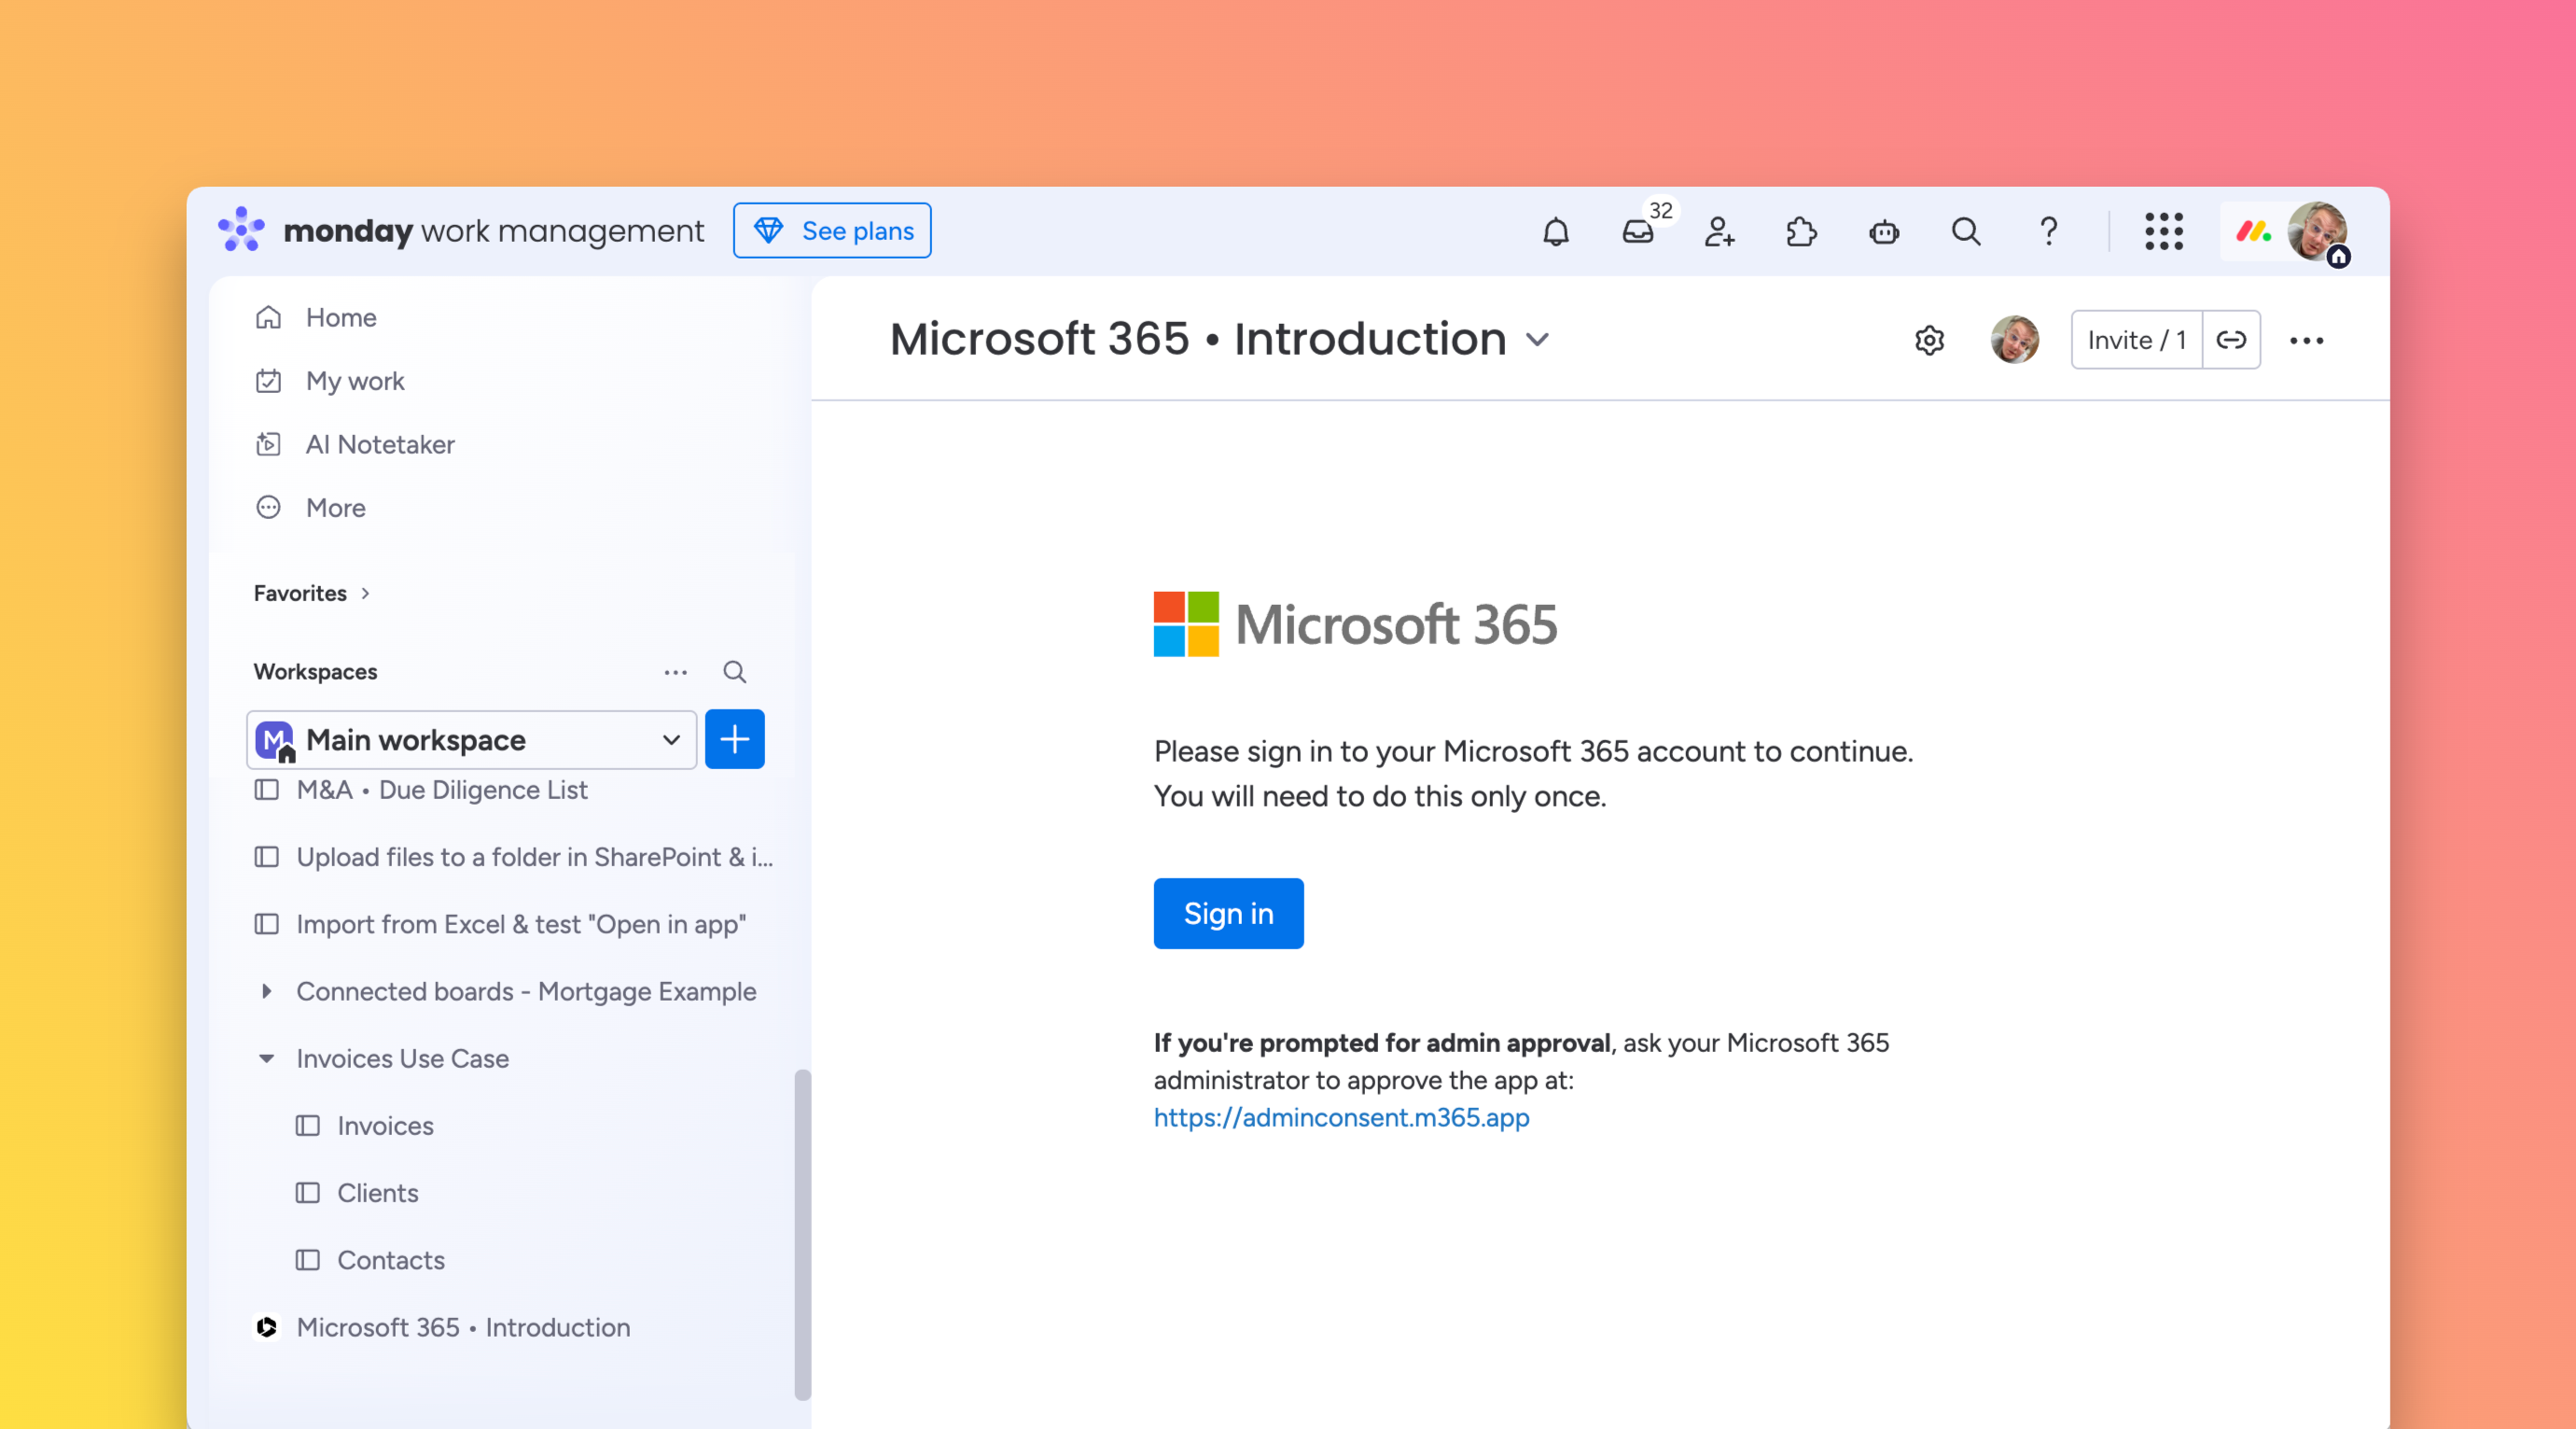2576x1429 pixels.
Task: Open the apps marketplace puzzle icon
Action: [1801, 232]
